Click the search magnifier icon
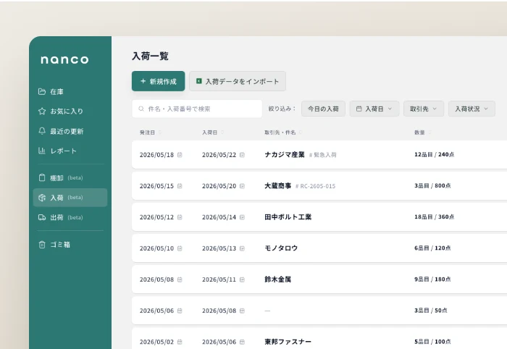The width and height of the screenshot is (507, 349). [x=141, y=109]
